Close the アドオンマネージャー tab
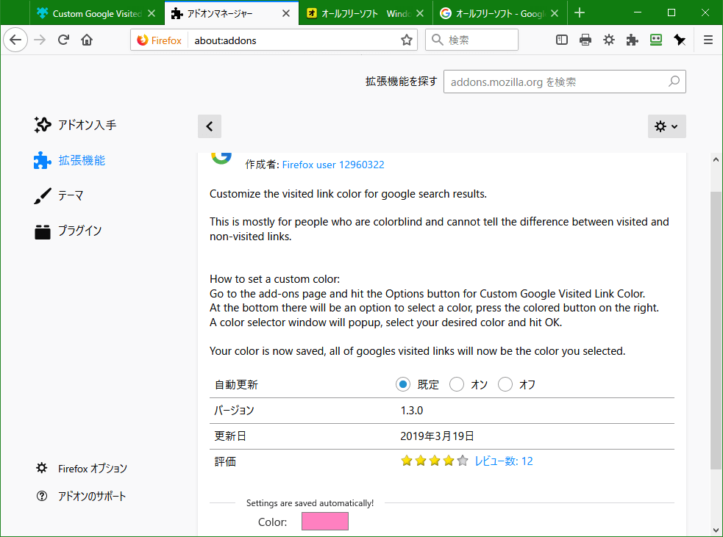Image resolution: width=723 pixels, height=537 pixels. [286, 13]
